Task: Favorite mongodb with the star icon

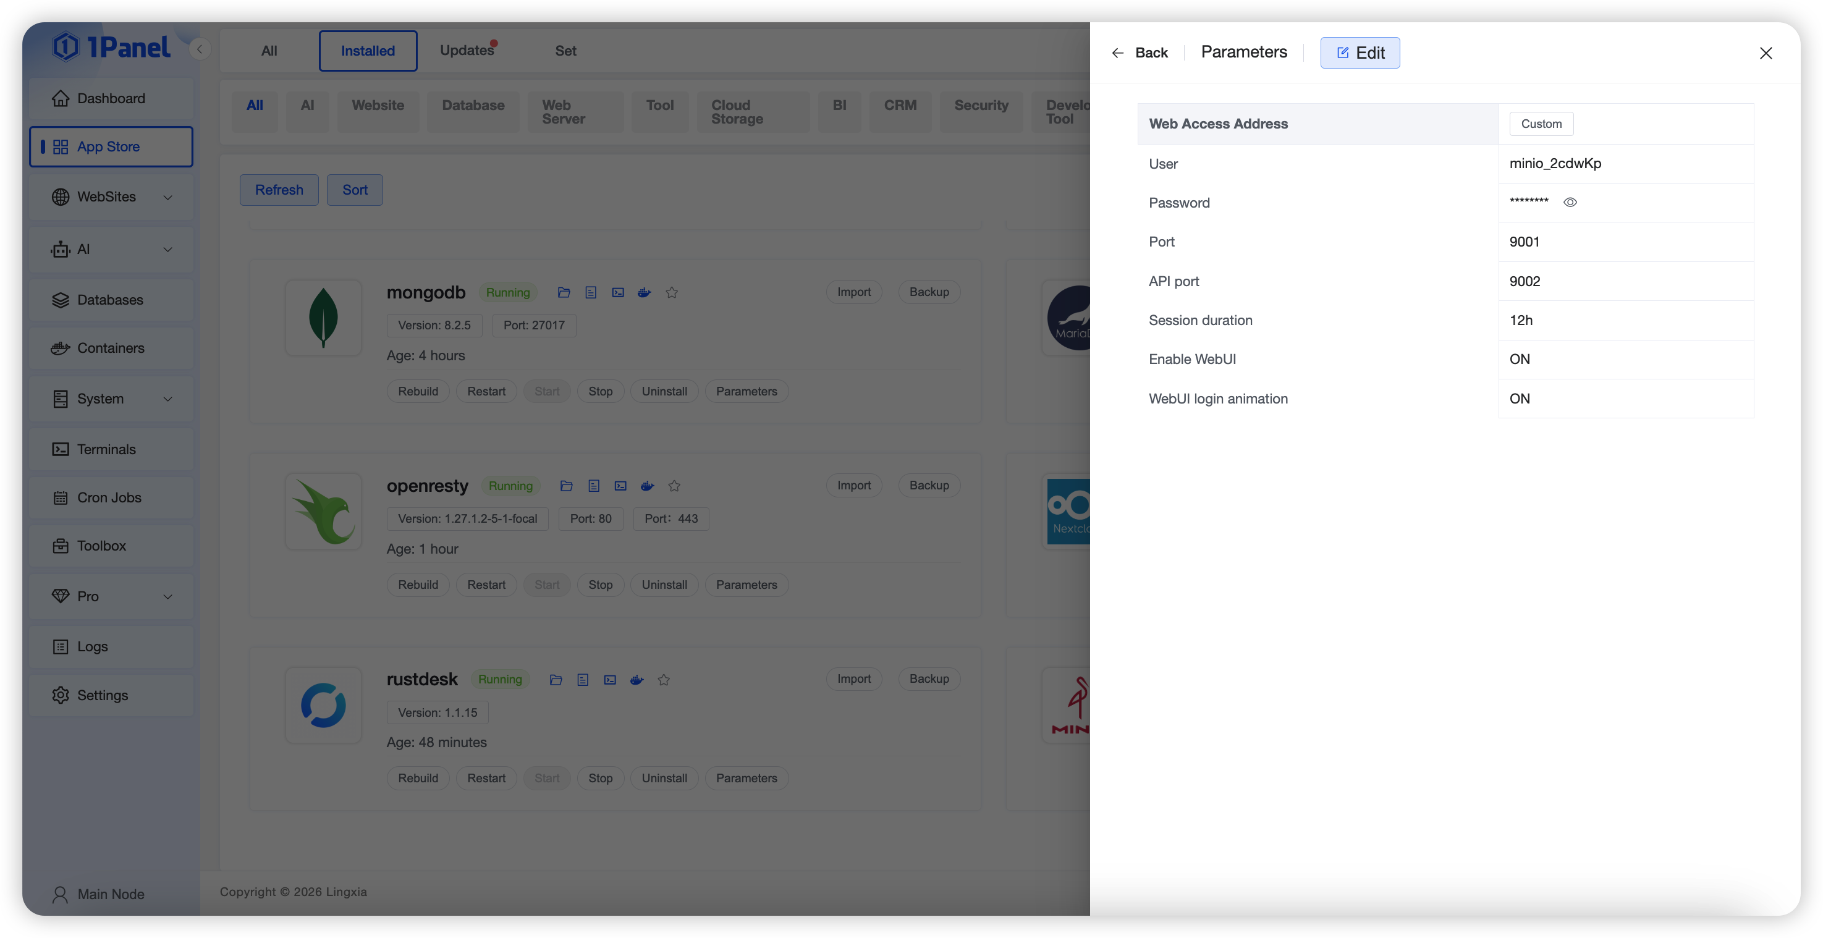Action: [x=672, y=292]
